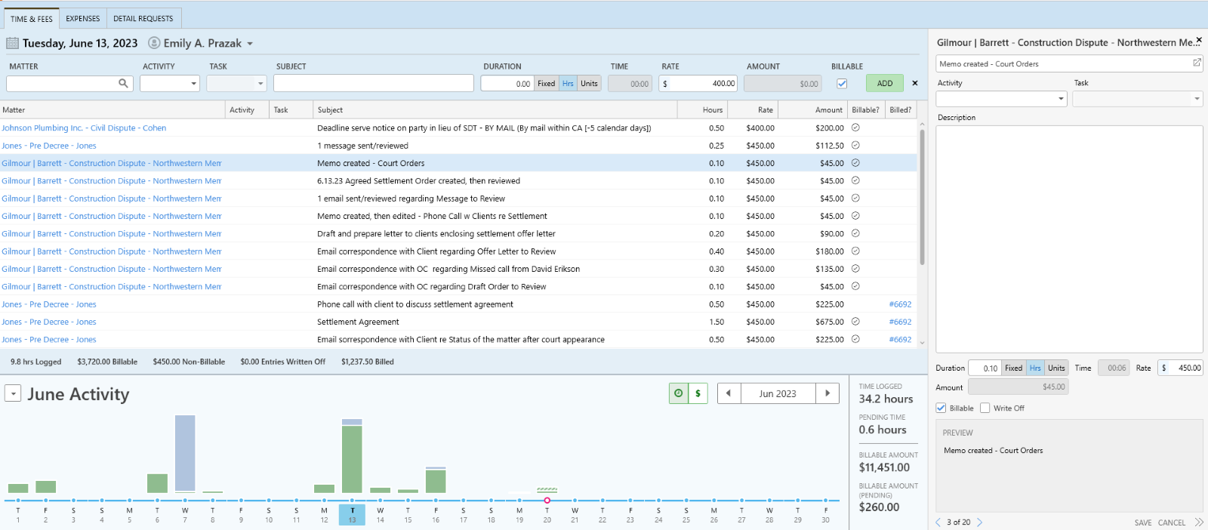Go to the next month arrow
This screenshot has width=1208, height=530.
point(827,393)
